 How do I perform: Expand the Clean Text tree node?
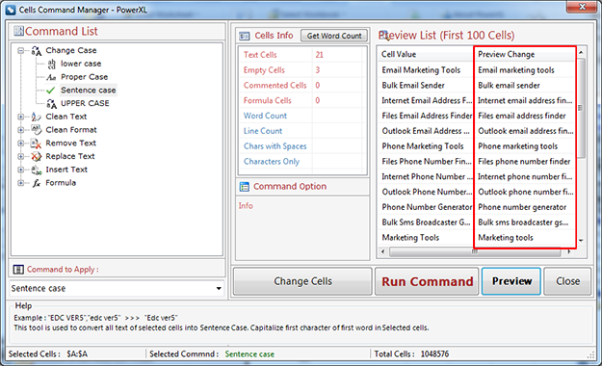click(x=21, y=117)
